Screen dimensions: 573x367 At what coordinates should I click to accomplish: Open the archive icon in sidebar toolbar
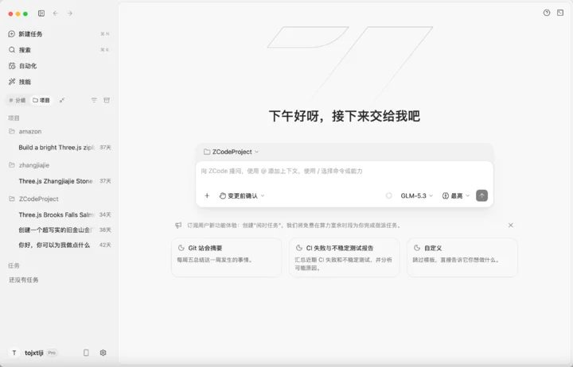point(107,100)
